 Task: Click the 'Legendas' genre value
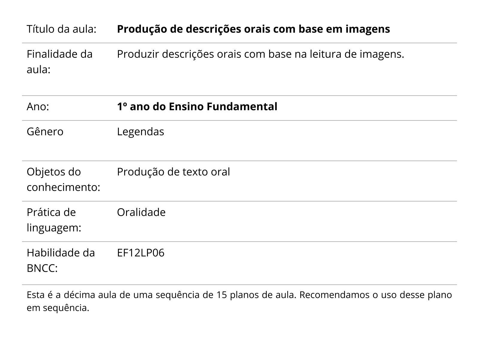tap(140, 132)
